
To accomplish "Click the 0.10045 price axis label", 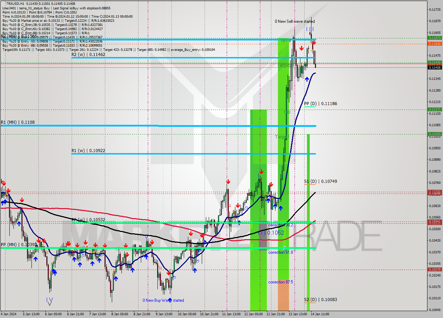I will pos(435,310).
